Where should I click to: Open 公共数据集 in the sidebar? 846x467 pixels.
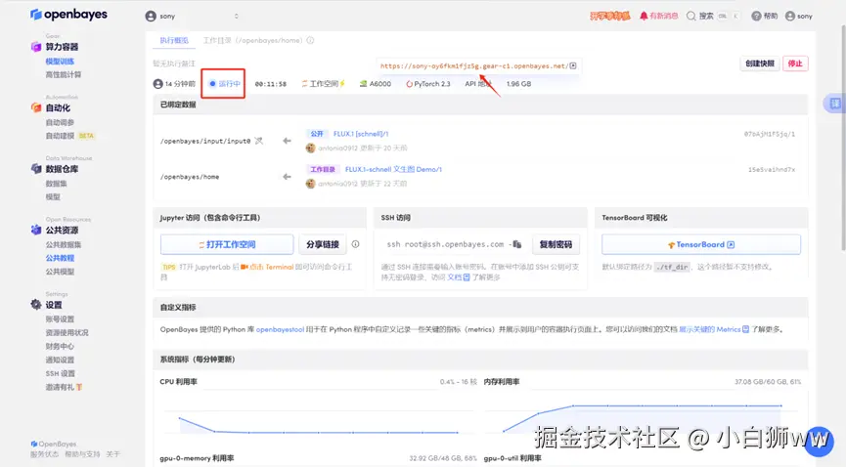[x=64, y=244]
